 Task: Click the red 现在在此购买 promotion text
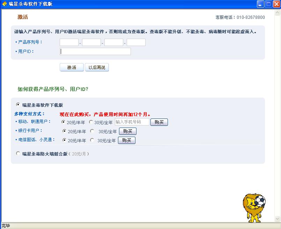105,114
